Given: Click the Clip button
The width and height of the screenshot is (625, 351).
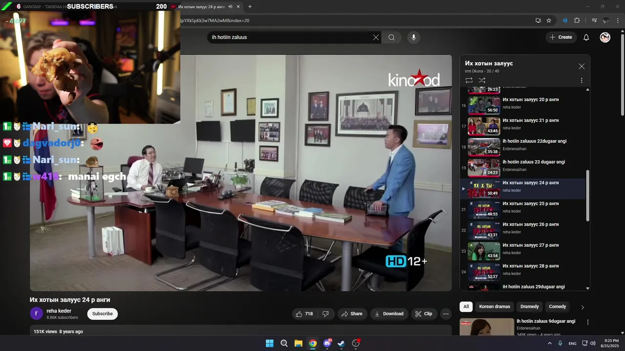Looking at the screenshot, I should point(423,314).
